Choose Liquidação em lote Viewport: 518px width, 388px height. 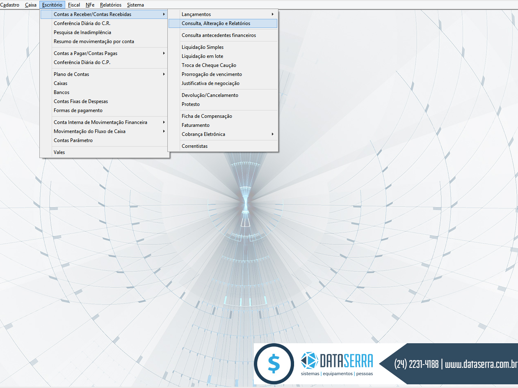223,56
